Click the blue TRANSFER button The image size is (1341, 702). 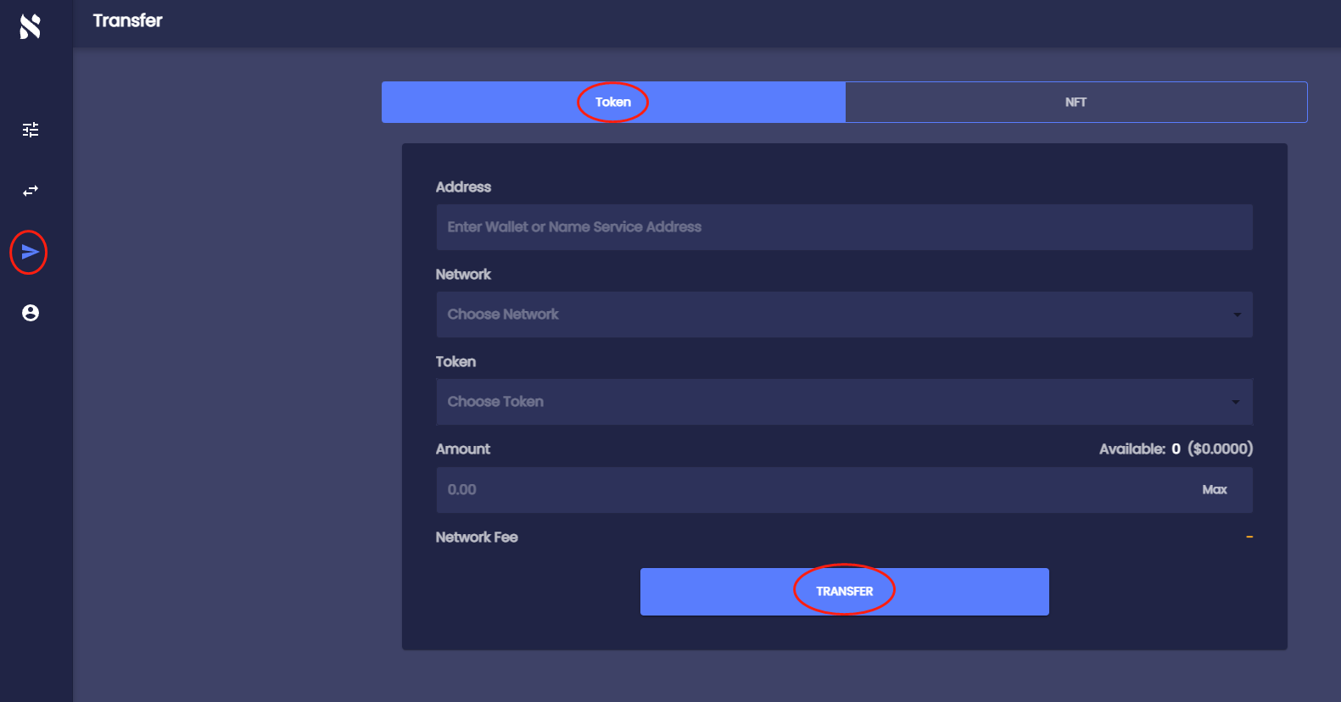[x=844, y=592]
